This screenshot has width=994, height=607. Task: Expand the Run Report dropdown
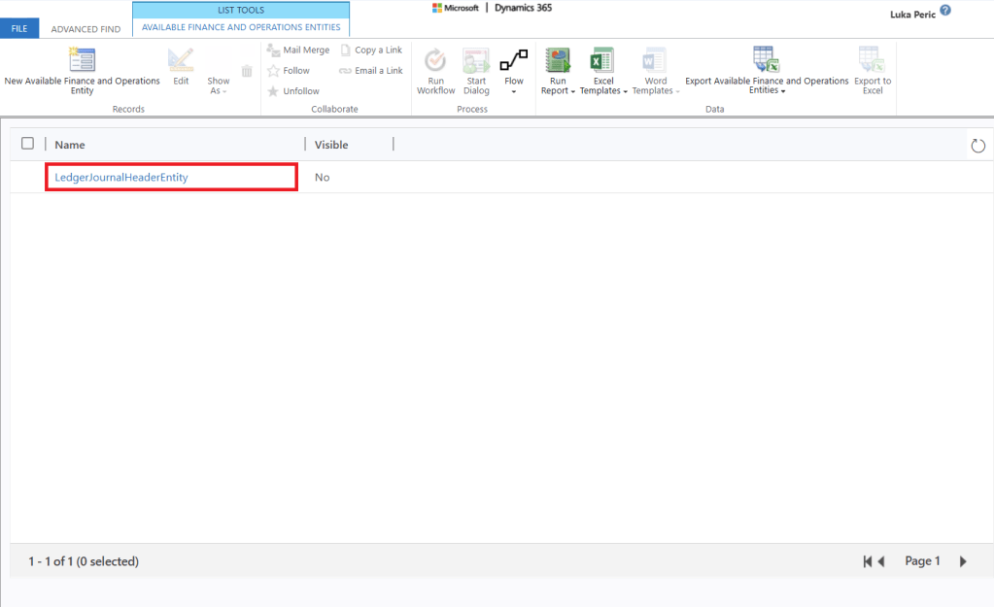pos(558,85)
